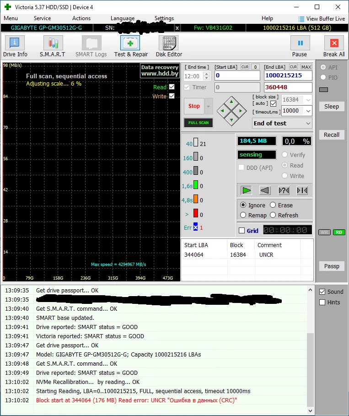Screen dimensions: 349x416
Task: Click the WR indicator
Action: (x=324, y=232)
